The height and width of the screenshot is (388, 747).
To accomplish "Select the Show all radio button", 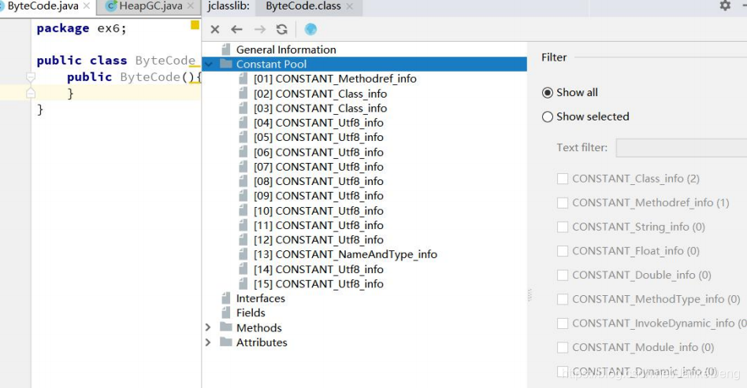I will tap(548, 92).
